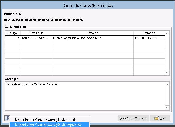
Task: Select the 26/10/2015 13:32:49 date cell
Action: click(x=36, y=38)
